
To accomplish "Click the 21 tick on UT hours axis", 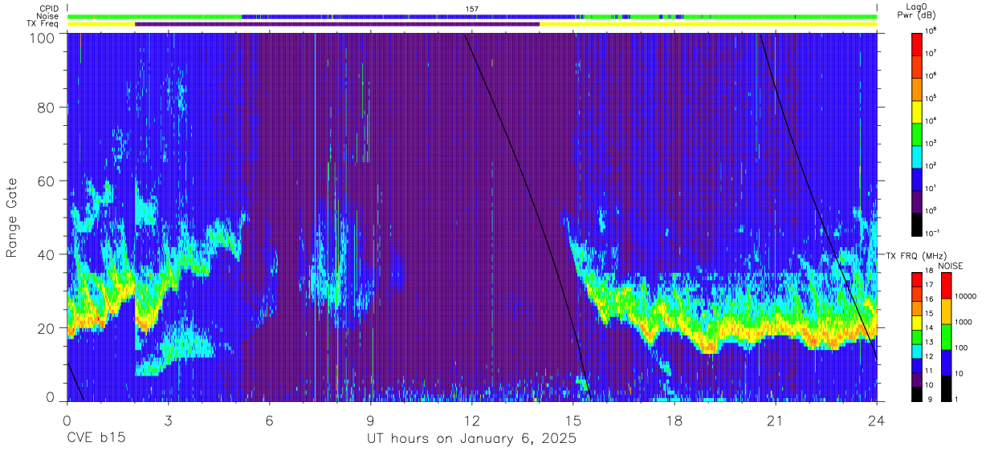I will pos(775,420).
